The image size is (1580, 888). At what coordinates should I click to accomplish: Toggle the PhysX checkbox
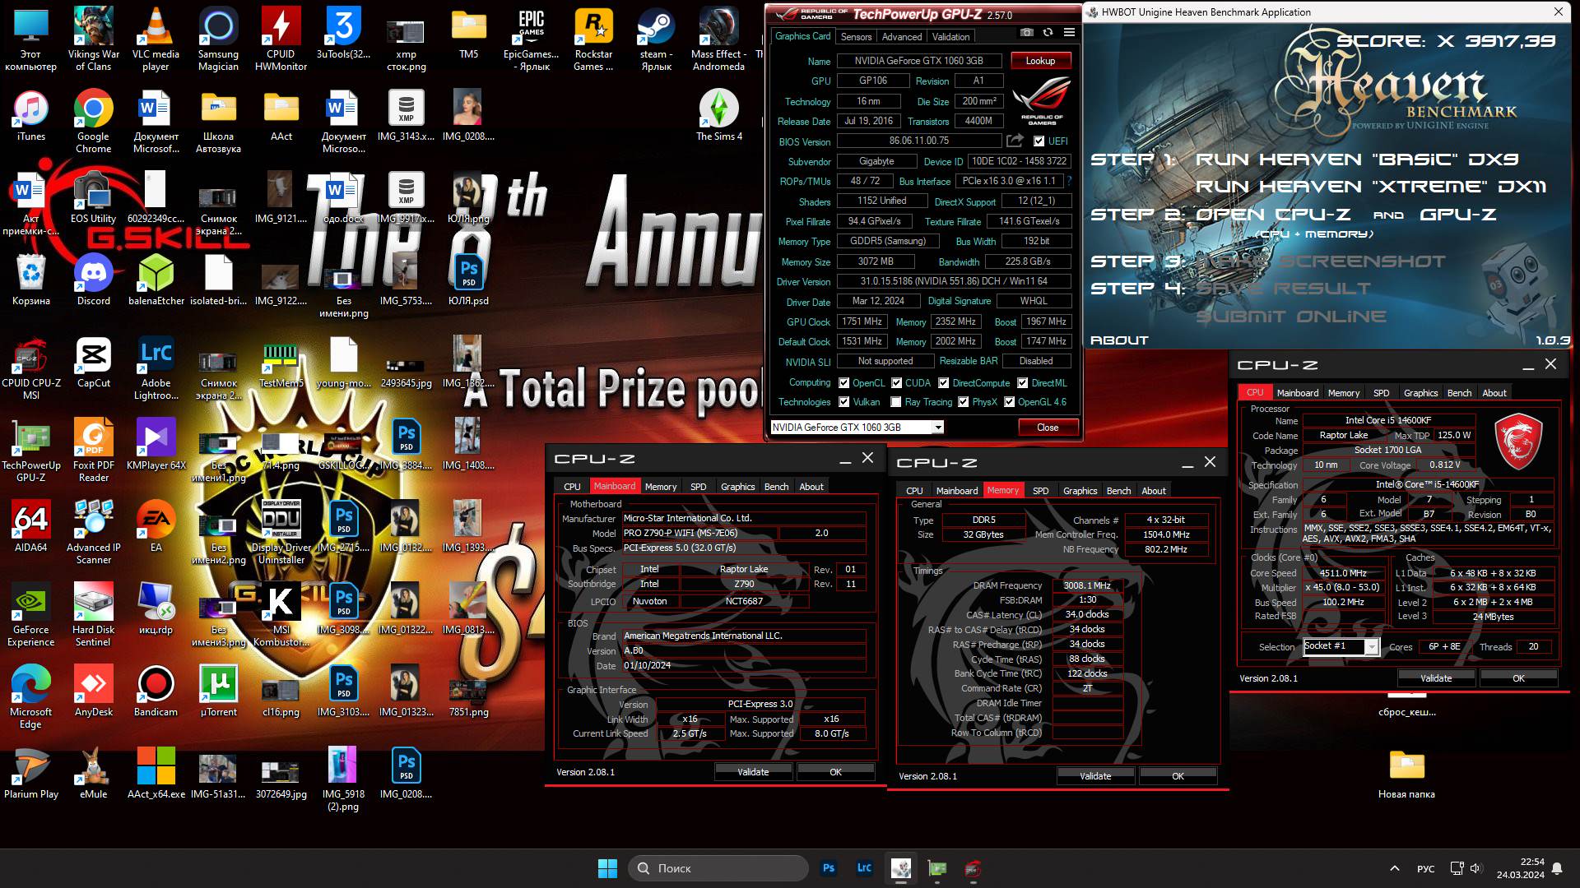pyautogui.click(x=963, y=402)
